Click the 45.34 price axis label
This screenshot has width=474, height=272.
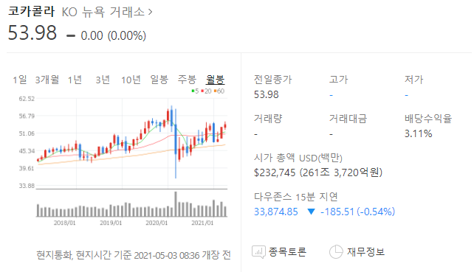(x=27, y=151)
